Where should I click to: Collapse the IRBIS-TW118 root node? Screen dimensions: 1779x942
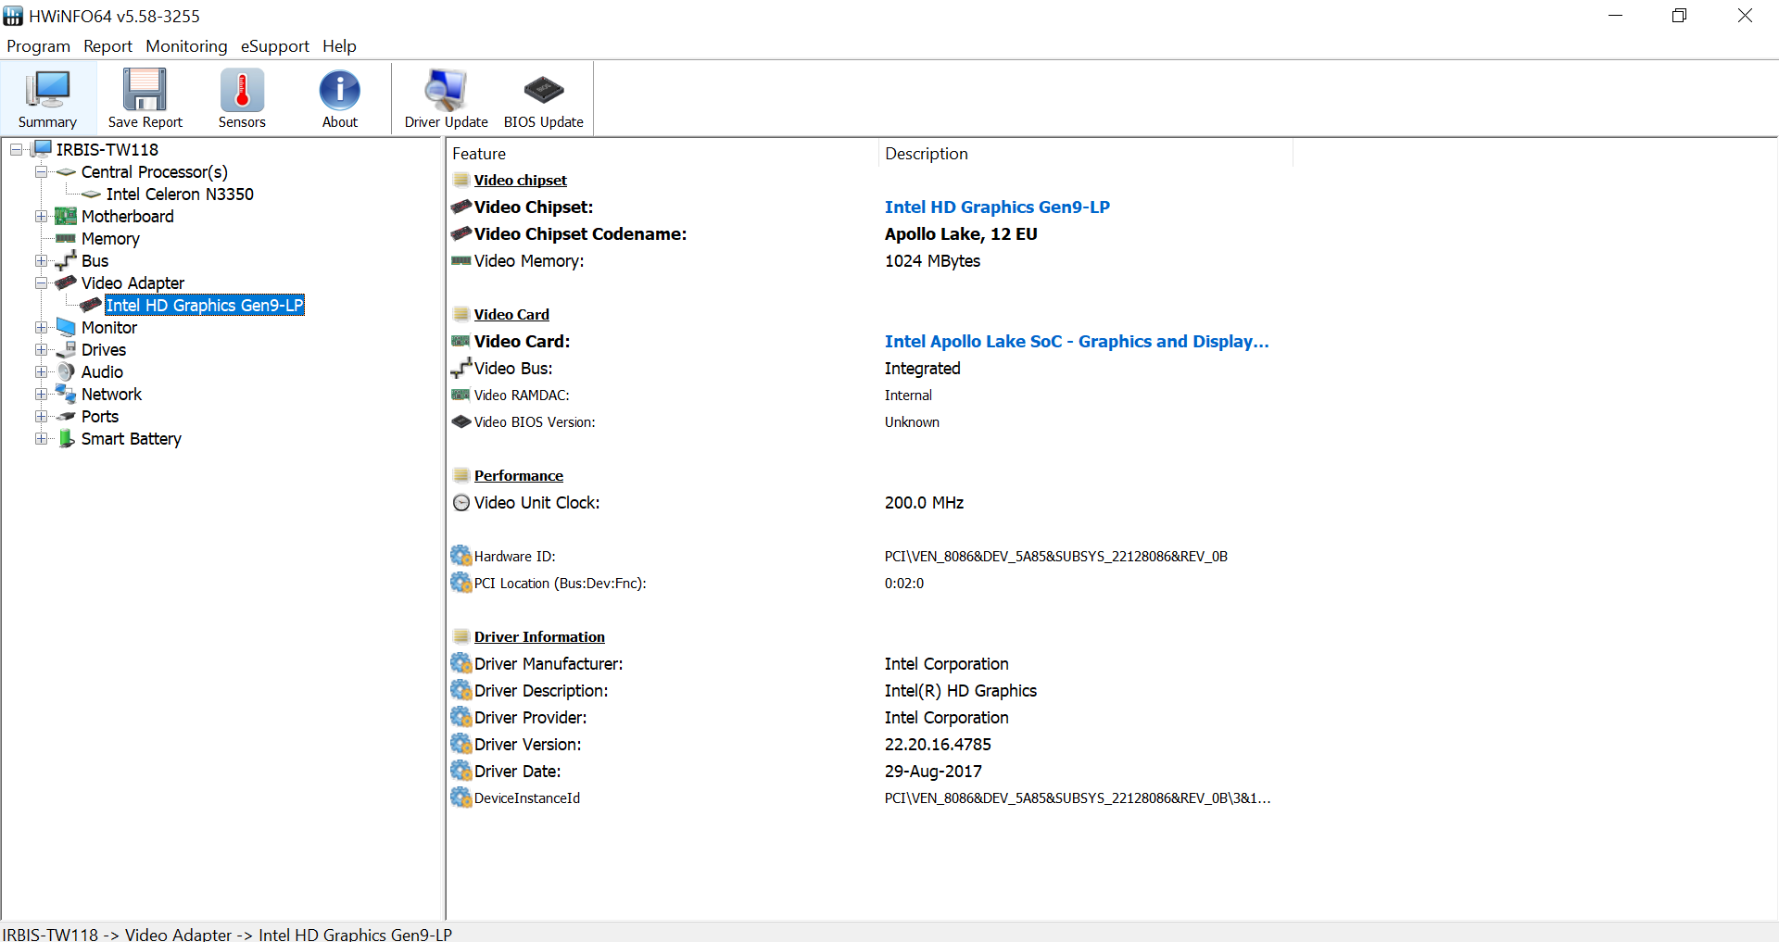pos(17,149)
